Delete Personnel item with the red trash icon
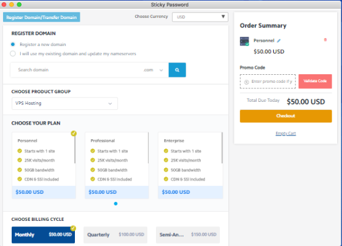Viewport: 342px width, 246px height. point(325,40)
